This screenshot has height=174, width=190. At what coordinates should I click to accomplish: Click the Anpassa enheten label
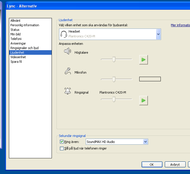[71, 44]
